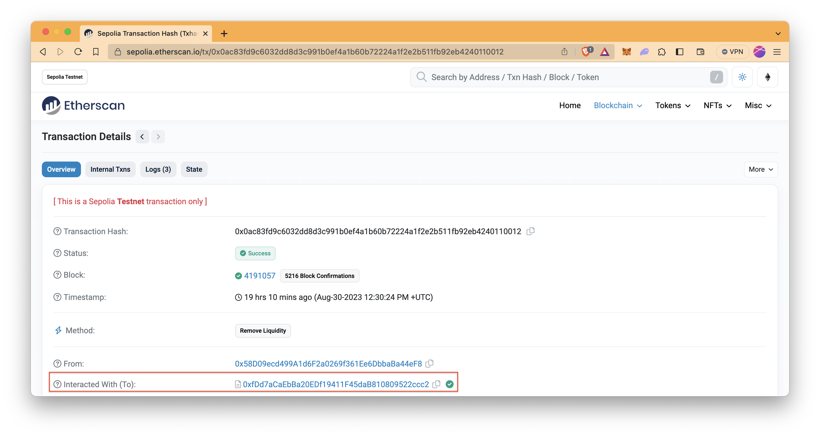Open the More dropdown button
Image resolution: width=820 pixels, height=437 pixels.
(761, 170)
